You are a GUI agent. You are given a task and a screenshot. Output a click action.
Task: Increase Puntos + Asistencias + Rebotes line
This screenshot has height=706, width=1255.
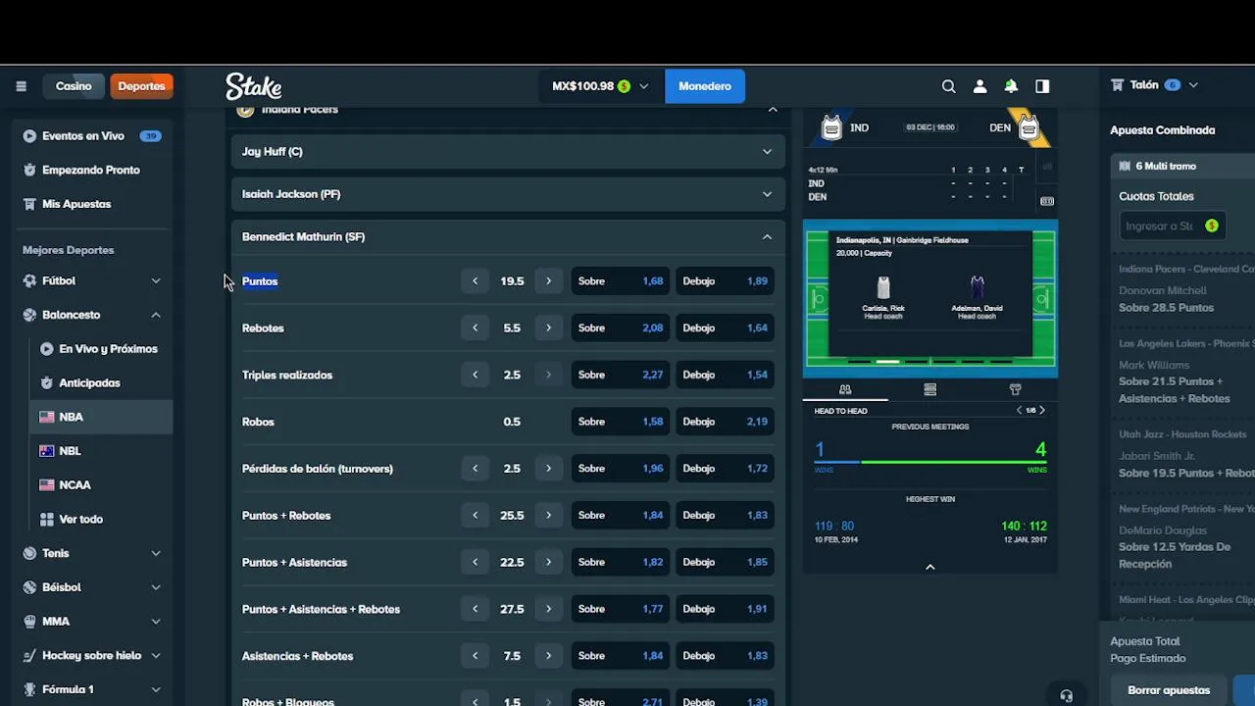pyautogui.click(x=549, y=609)
